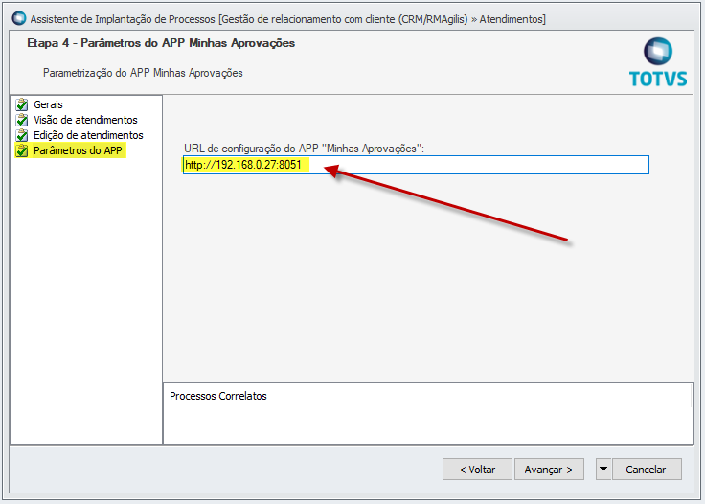Select the Parâmetros do APP step
Image resolution: width=705 pixels, height=504 pixels.
[x=78, y=150]
